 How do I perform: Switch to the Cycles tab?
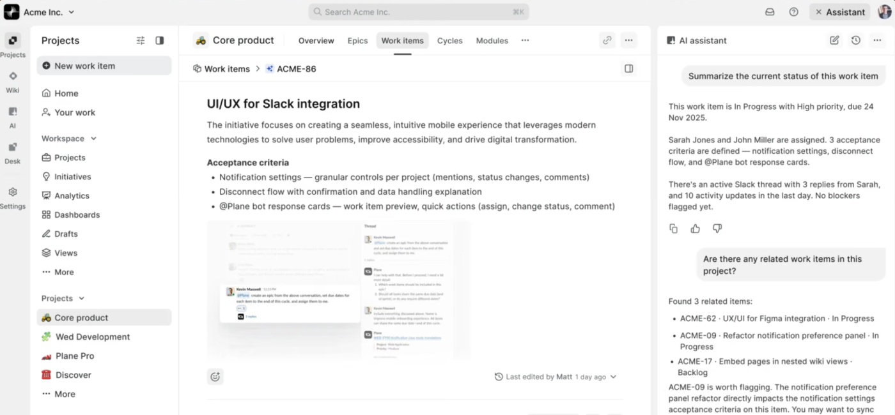click(x=449, y=40)
